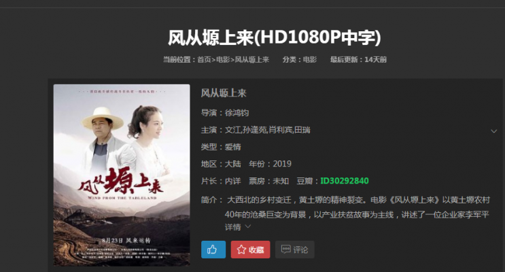Open the 首页 breadcrumb link
Image resolution: width=505 pixels, height=272 pixels.
(204, 60)
